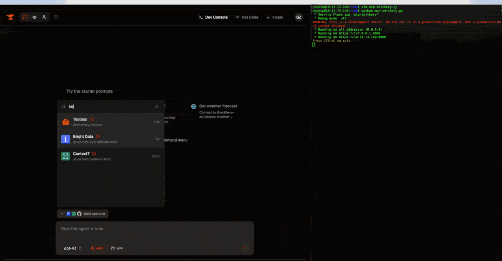The height and width of the screenshot is (261, 502).
Task: Open the Install tab
Action: (x=275, y=17)
